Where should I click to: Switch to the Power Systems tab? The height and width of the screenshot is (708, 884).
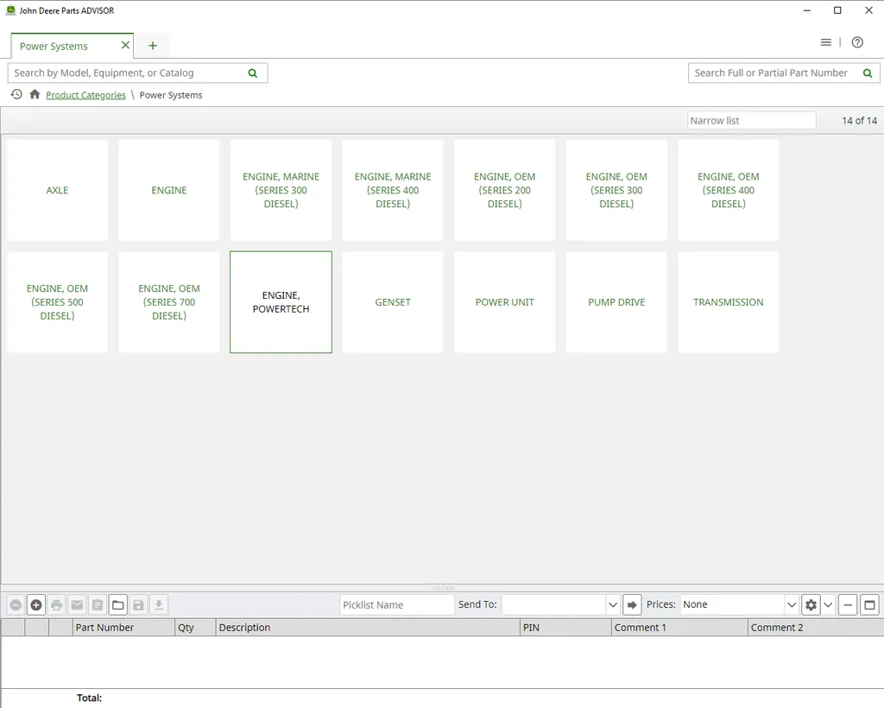54,47
